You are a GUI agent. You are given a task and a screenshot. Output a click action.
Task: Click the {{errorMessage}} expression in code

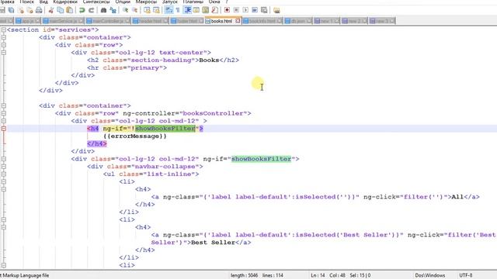coord(134,136)
